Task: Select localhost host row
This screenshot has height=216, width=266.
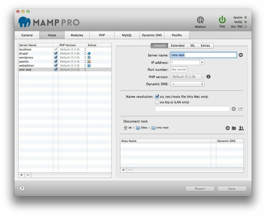Action: click(x=65, y=50)
